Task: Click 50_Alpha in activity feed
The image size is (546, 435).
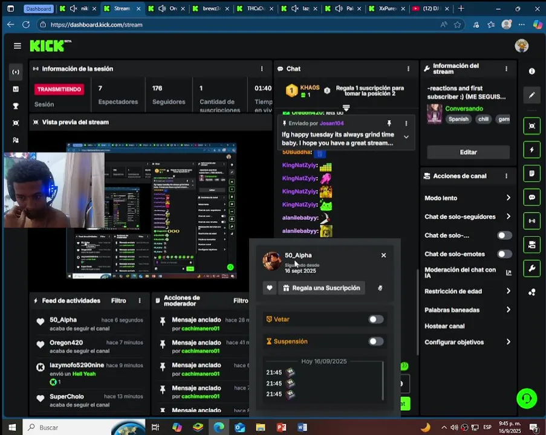Action: 63,320
